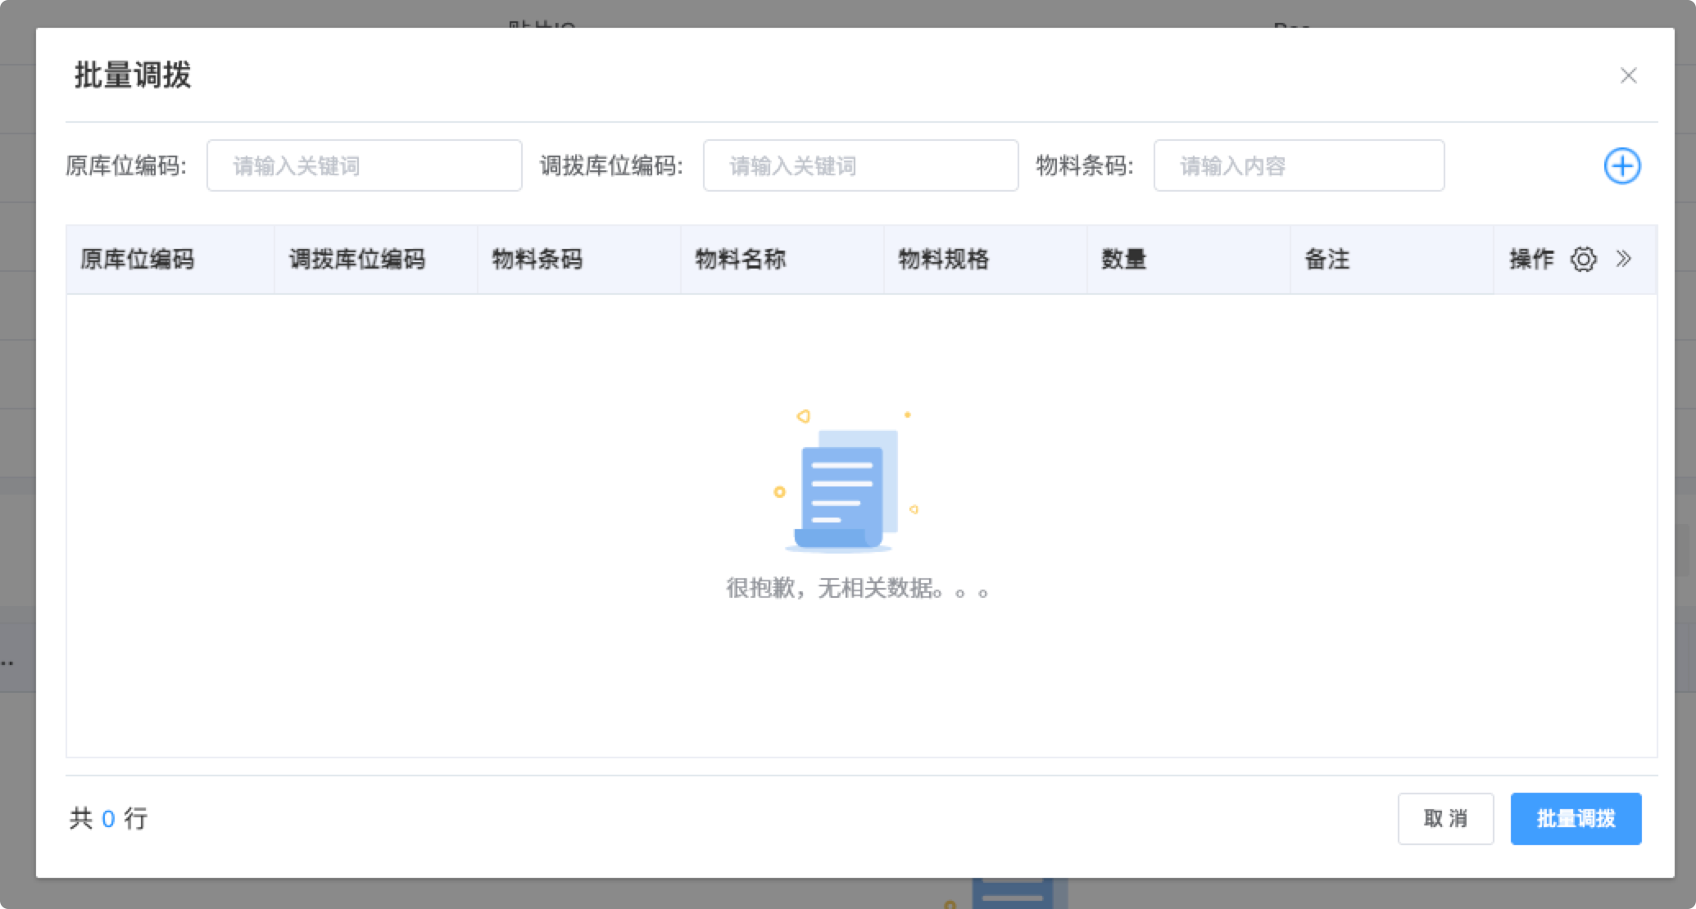Click the 操作 column header
This screenshot has width=1696, height=909.
pyautogui.click(x=1531, y=260)
